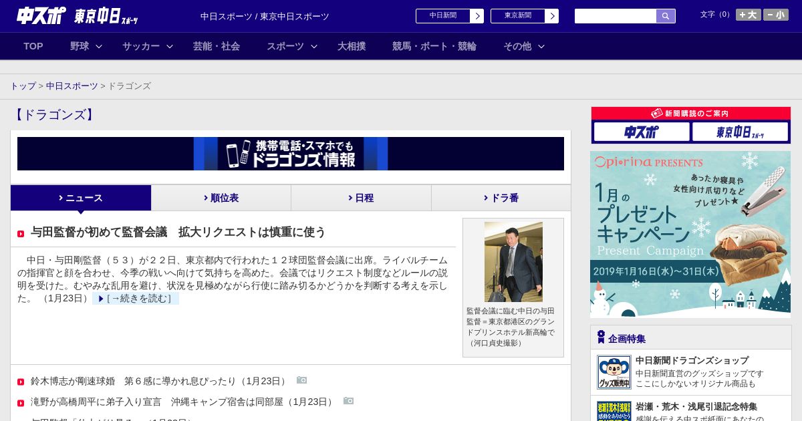Go to 中日スポーツ breadcrumb link
Image resolution: width=802 pixels, height=421 pixels.
tap(72, 86)
